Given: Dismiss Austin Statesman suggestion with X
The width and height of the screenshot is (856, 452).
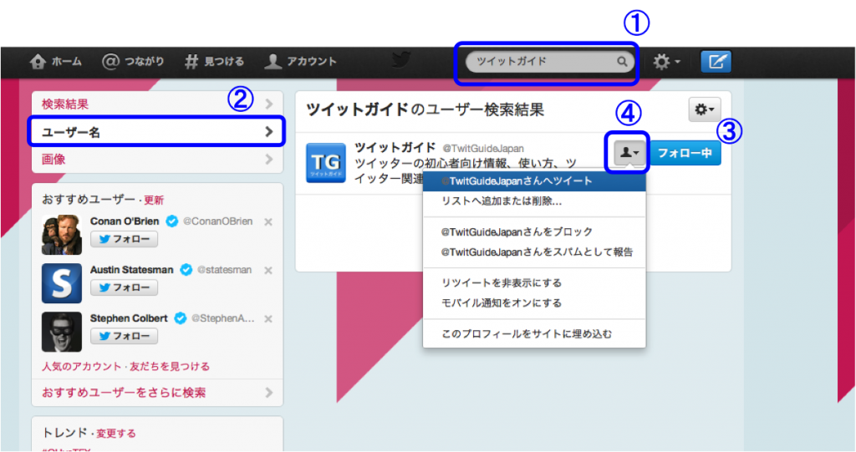Looking at the screenshot, I should 268,271.
